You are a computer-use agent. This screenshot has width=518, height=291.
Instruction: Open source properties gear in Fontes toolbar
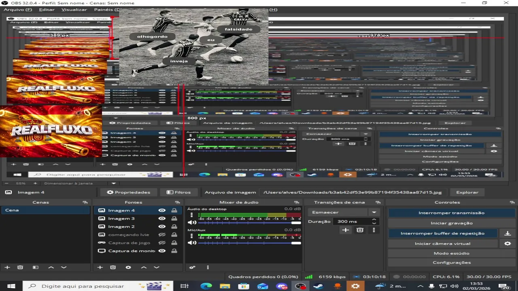[128, 267]
